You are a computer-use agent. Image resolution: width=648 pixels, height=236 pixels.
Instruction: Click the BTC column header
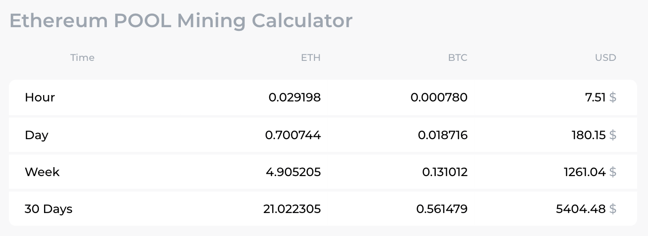[458, 58]
